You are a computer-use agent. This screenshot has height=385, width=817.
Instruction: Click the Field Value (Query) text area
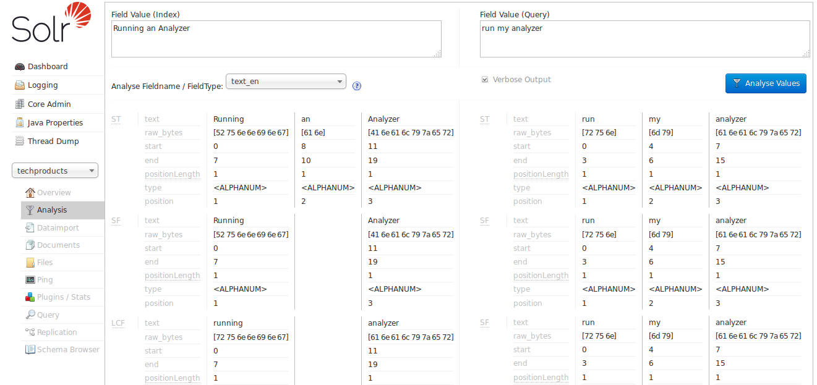click(644, 39)
